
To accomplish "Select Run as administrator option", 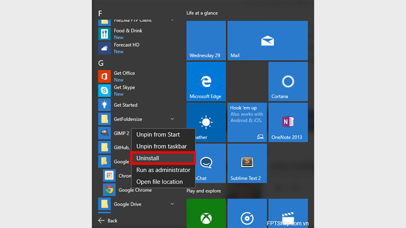I will [162, 170].
